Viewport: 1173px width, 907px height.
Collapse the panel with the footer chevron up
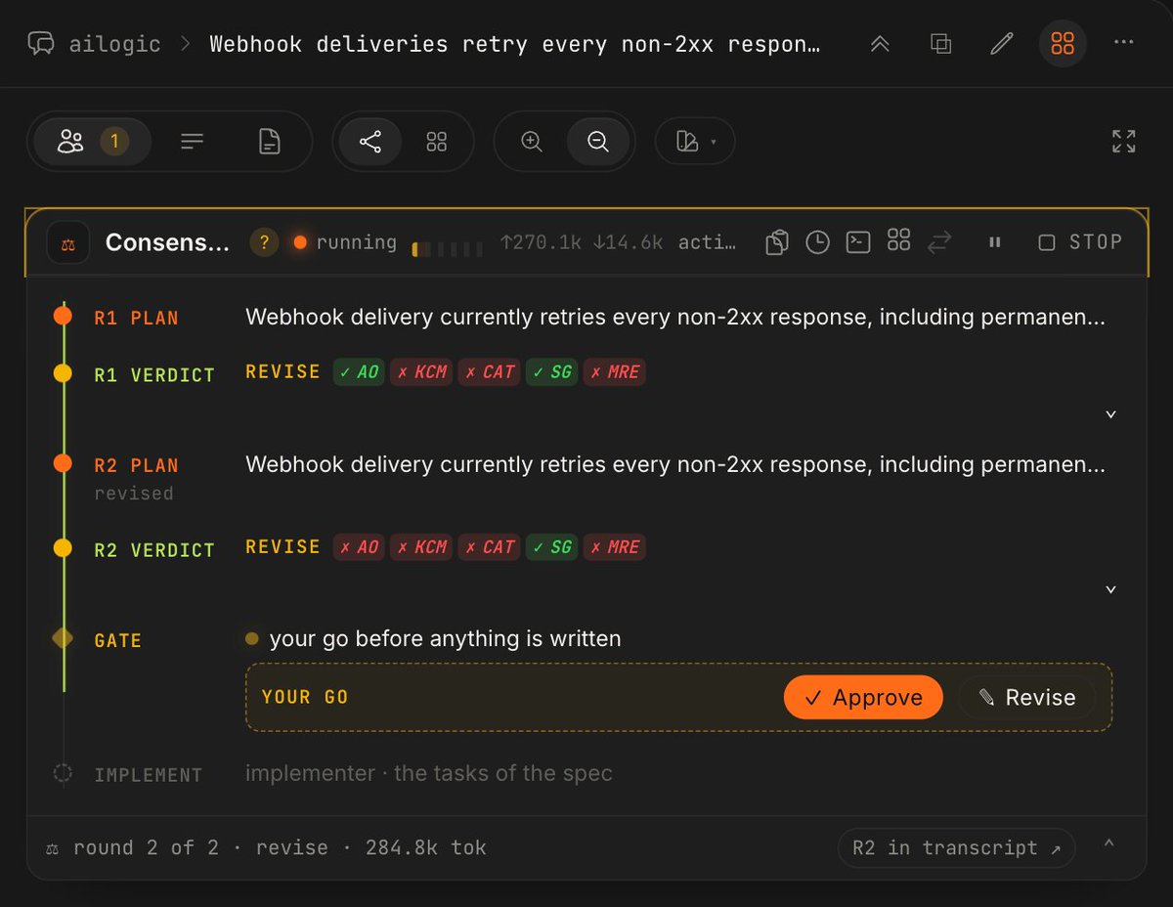(1108, 844)
